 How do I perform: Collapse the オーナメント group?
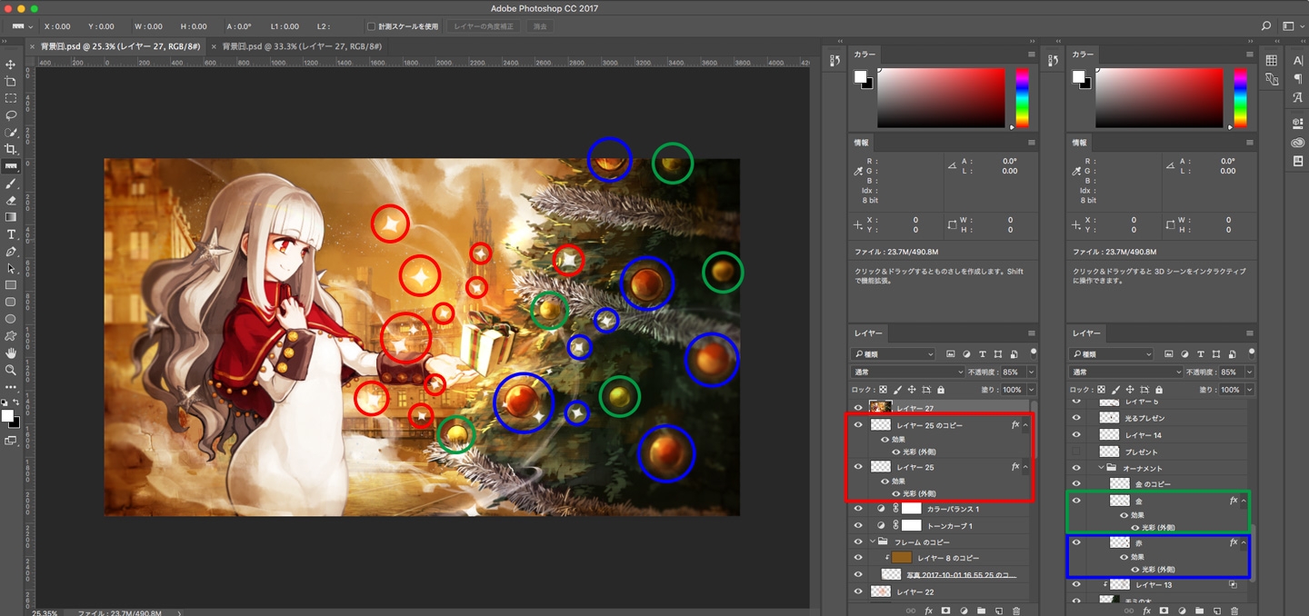pos(1102,468)
